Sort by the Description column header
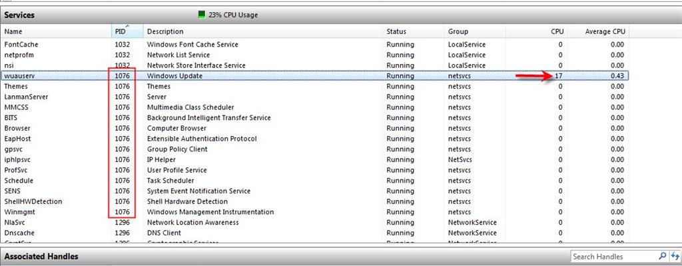The height and width of the screenshot is (266, 682). [x=263, y=31]
